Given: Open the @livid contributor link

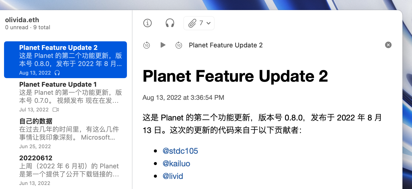Looking at the screenshot, I should (173, 176).
